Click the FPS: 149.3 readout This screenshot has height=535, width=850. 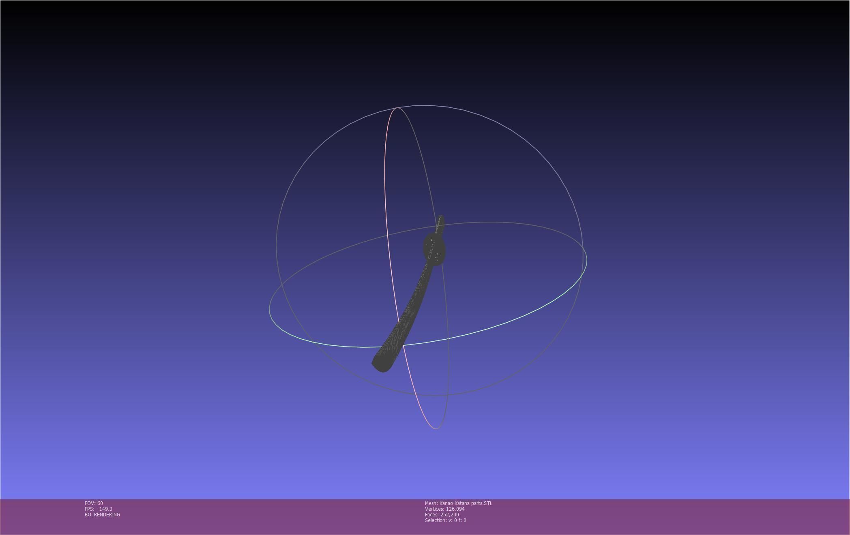[x=99, y=509]
